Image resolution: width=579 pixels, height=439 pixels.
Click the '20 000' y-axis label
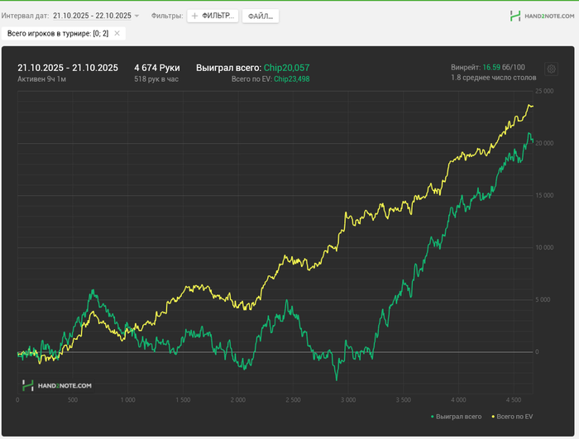(544, 143)
